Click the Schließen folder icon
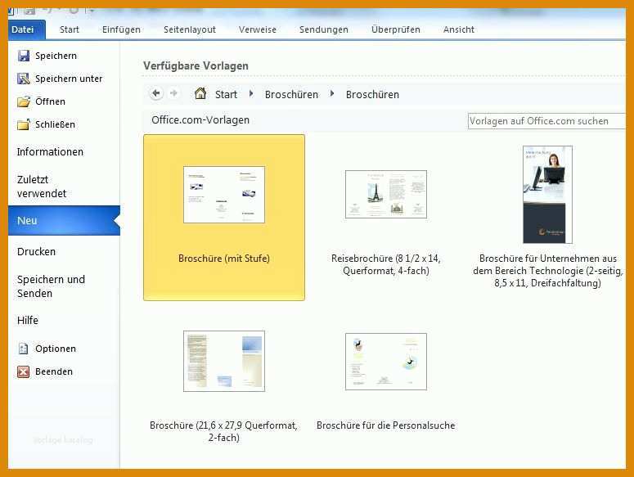This screenshot has height=477, width=634. [24, 124]
